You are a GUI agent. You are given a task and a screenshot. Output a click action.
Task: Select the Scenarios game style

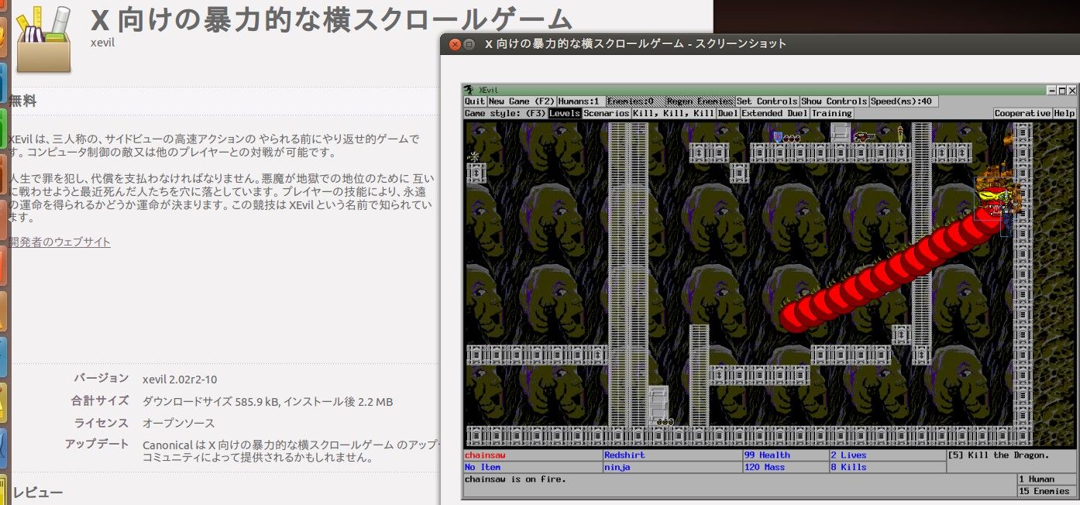coord(607,113)
